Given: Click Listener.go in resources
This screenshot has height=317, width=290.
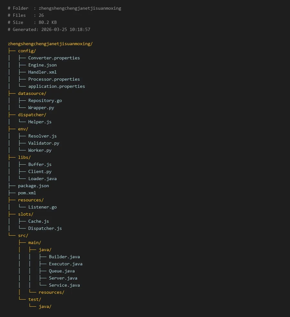Looking at the screenshot, I should tap(42, 207).
